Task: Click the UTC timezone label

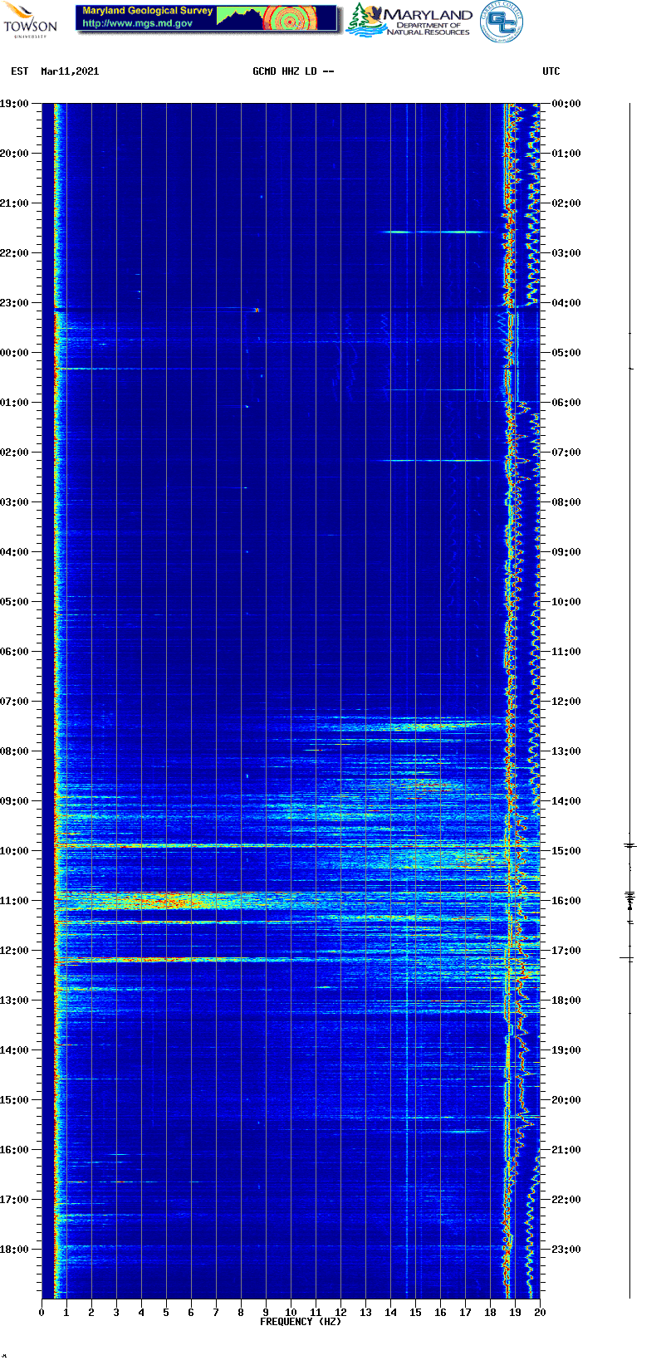Action: (x=551, y=71)
